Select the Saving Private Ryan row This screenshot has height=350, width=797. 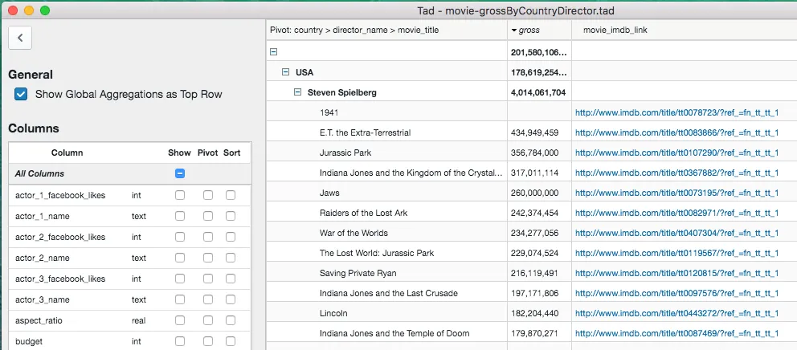358,273
